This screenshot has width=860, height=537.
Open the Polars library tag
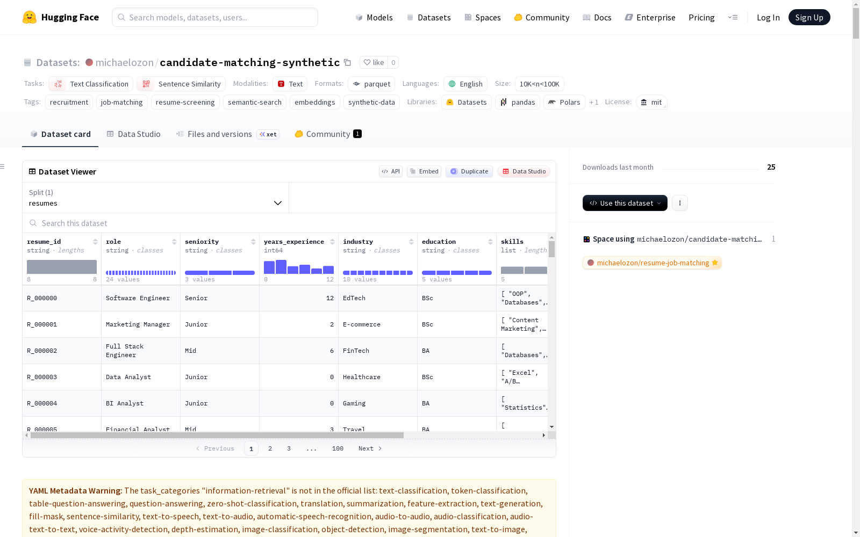pos(564,102)
